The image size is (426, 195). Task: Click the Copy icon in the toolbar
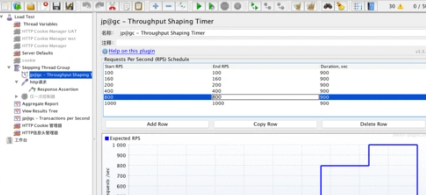[x=126, y=6]
